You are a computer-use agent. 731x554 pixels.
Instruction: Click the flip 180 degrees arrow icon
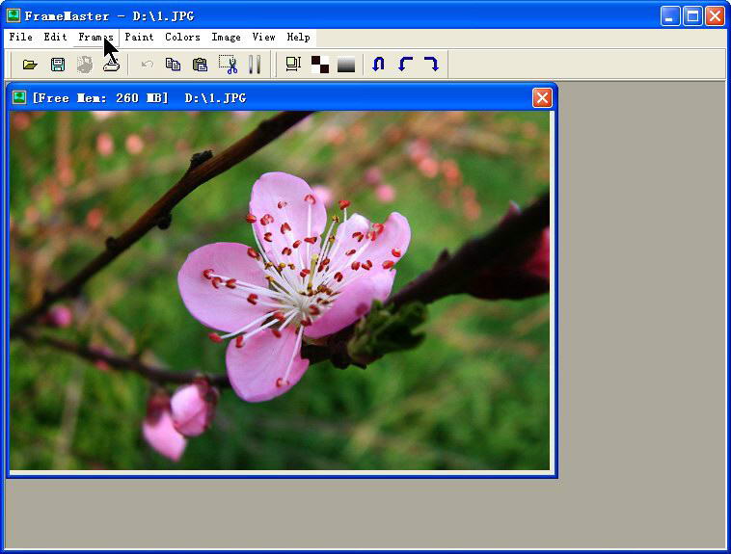click(x=378, y=65)
